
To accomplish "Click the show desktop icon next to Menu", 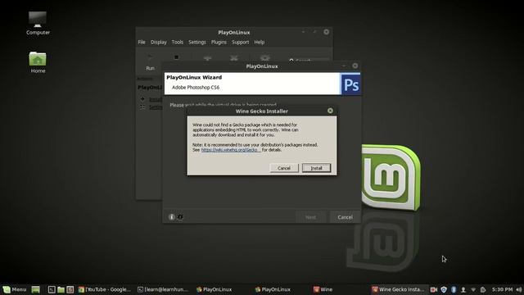I will pyautogui.click(x=35, y=289).
